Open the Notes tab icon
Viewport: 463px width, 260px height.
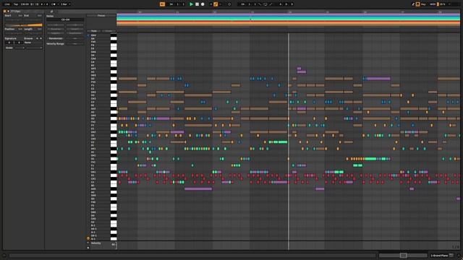[51, 12]
